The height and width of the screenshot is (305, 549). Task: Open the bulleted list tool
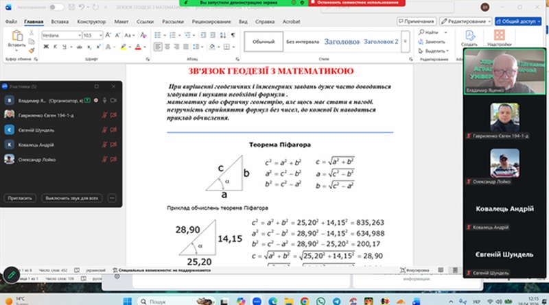tap(158, 35)
